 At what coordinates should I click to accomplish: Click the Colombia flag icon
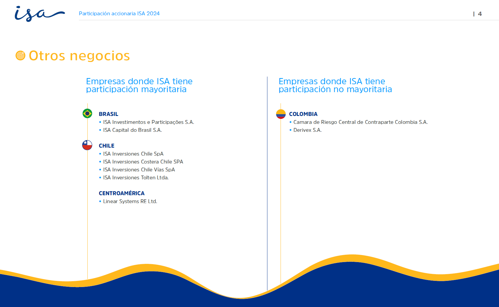[281, 114]
